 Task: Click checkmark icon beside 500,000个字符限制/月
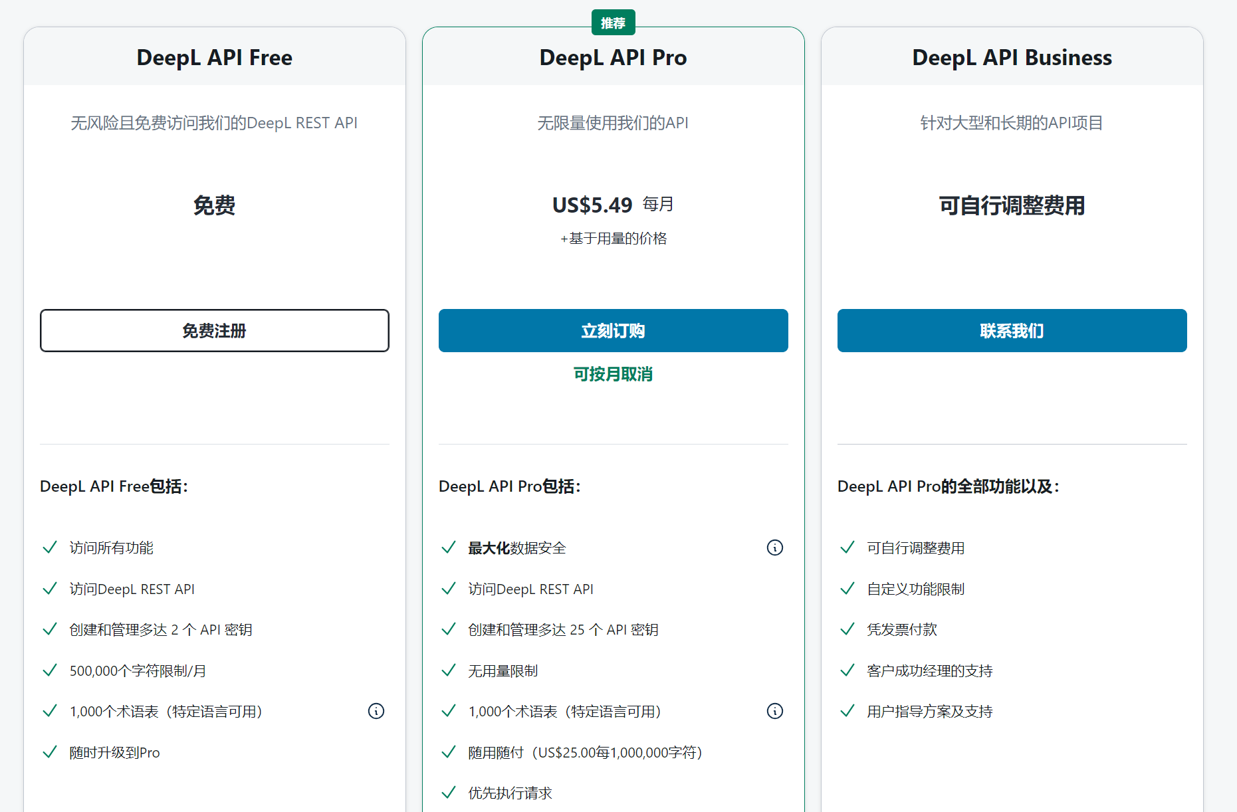tap(50, 670)
